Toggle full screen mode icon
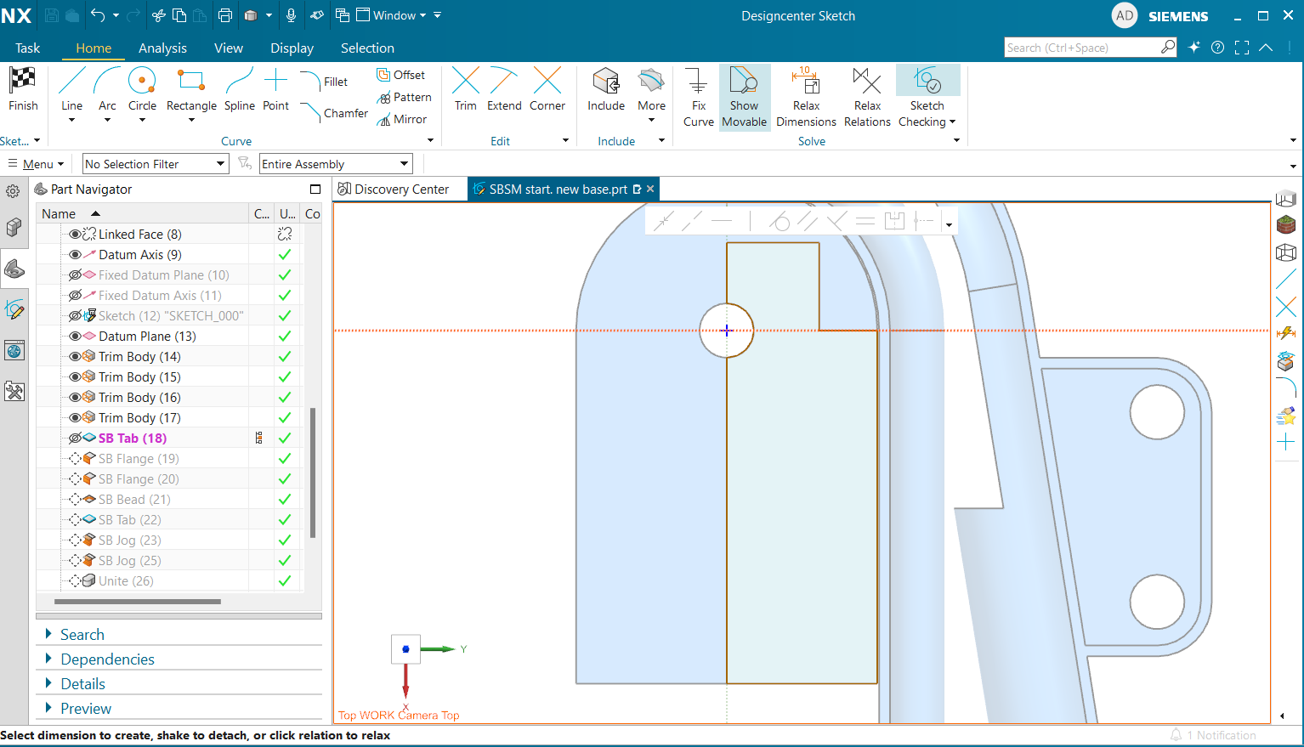 point(1242,48)
